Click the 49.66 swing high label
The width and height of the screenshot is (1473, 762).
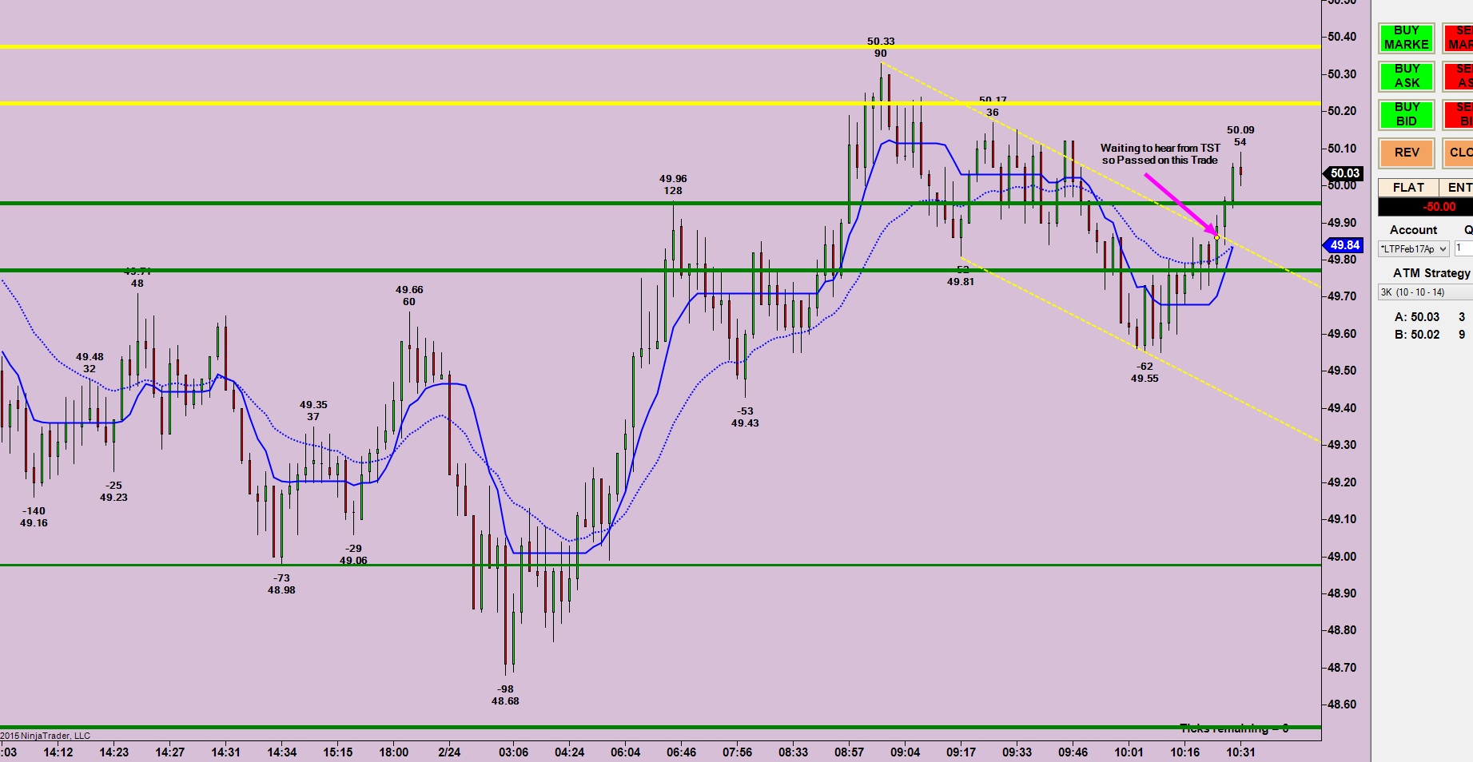[x=409, y=290]
